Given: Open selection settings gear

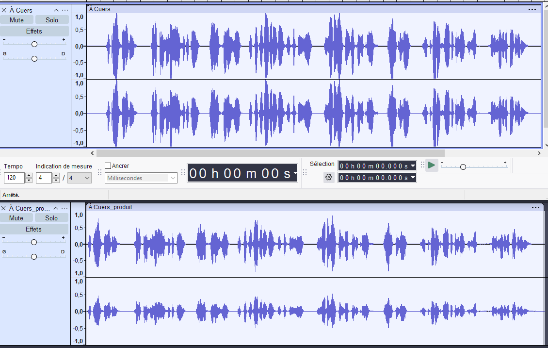Looking at the screenshot, I should click(x=328, y=177).
